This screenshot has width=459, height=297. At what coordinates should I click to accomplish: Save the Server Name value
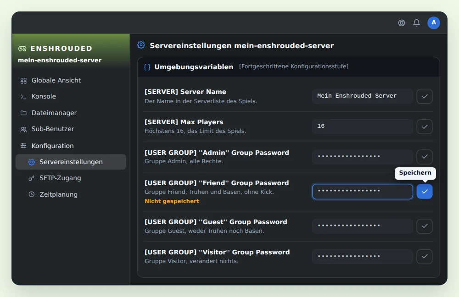coord(425,96)
